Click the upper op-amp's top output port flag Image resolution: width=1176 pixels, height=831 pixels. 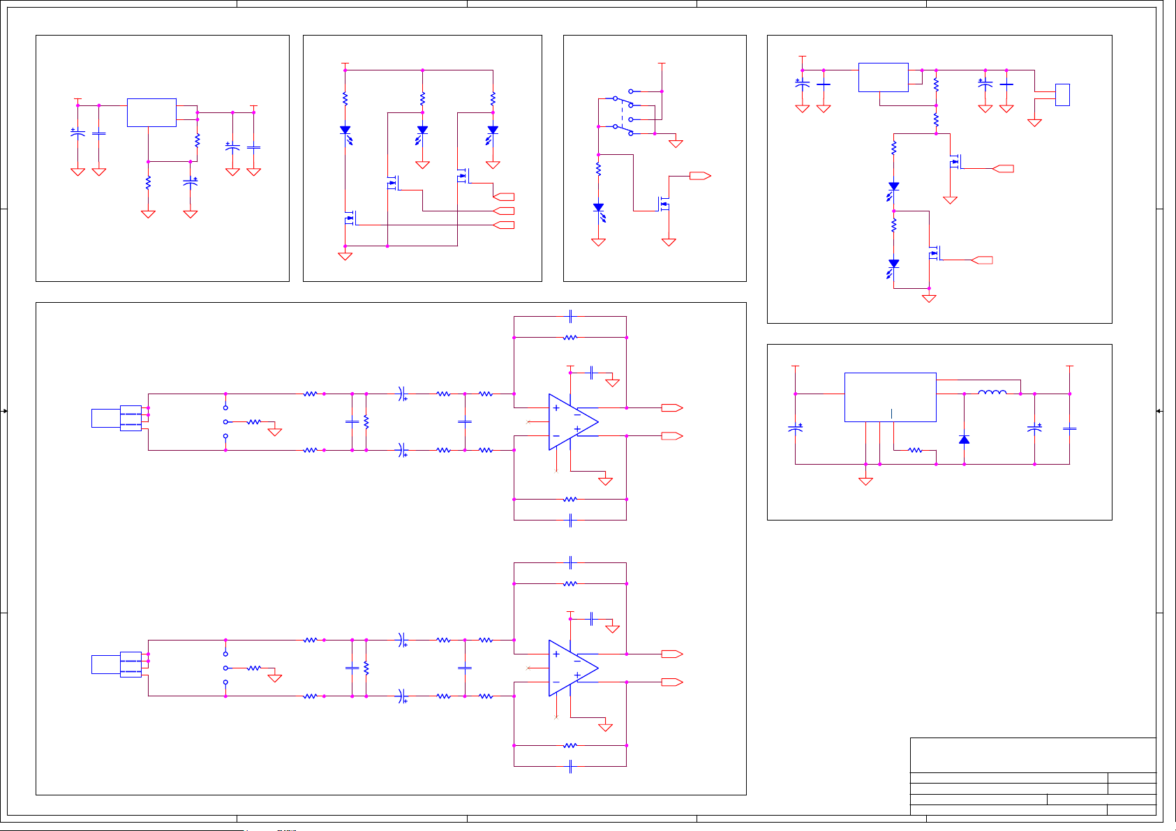[672, 407]
